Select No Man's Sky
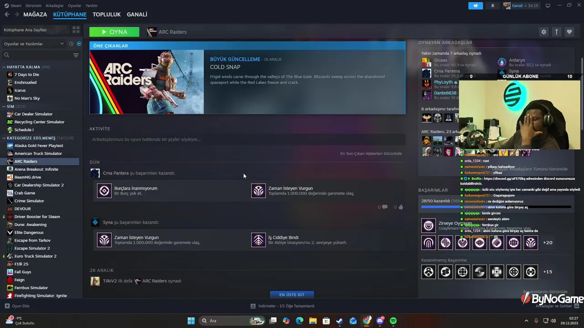584x328 pixels. click(27, 98)
